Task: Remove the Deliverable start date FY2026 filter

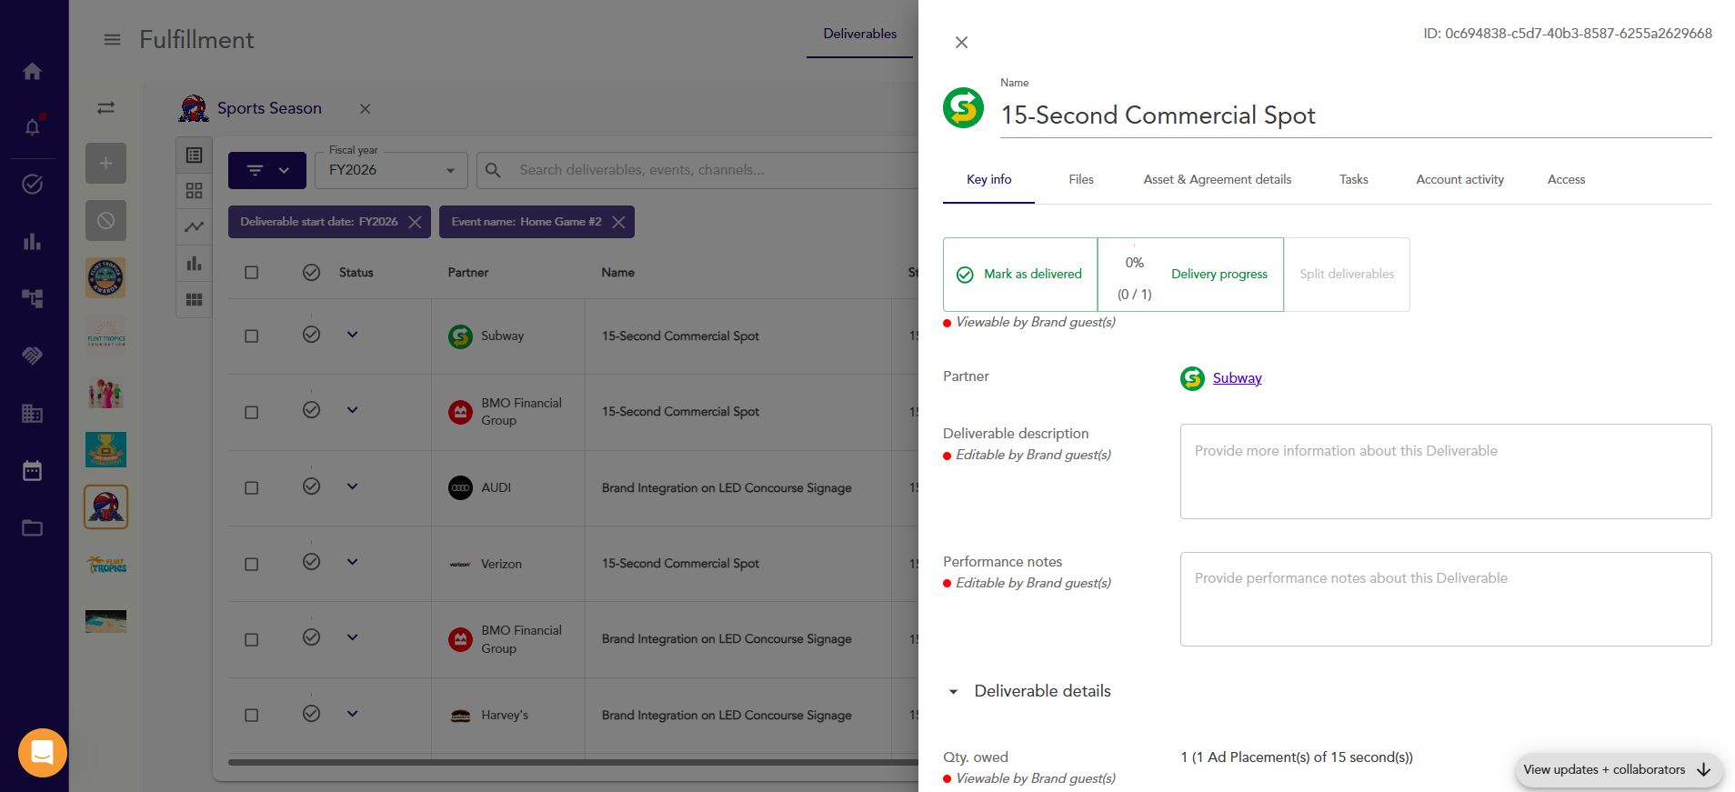Action: pyautogui.click(x=415, y=222)
